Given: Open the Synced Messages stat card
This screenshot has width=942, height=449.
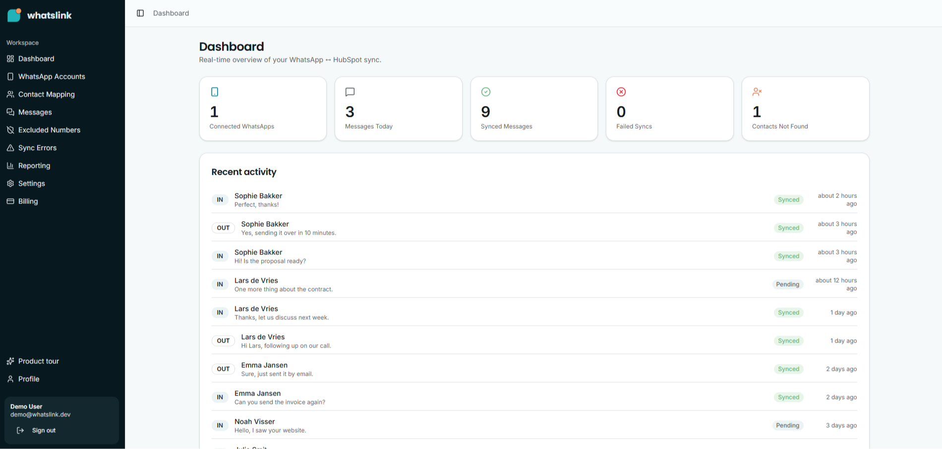Looking at the screenshot, I should pyautogui.click(x=534, y=108).
